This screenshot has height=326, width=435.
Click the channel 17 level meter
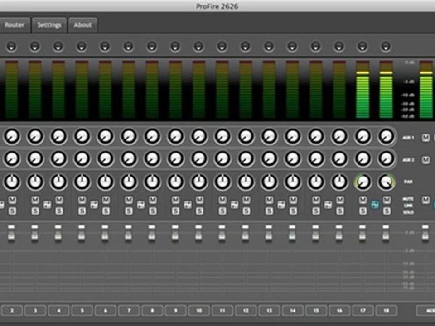tap(362, 89)
